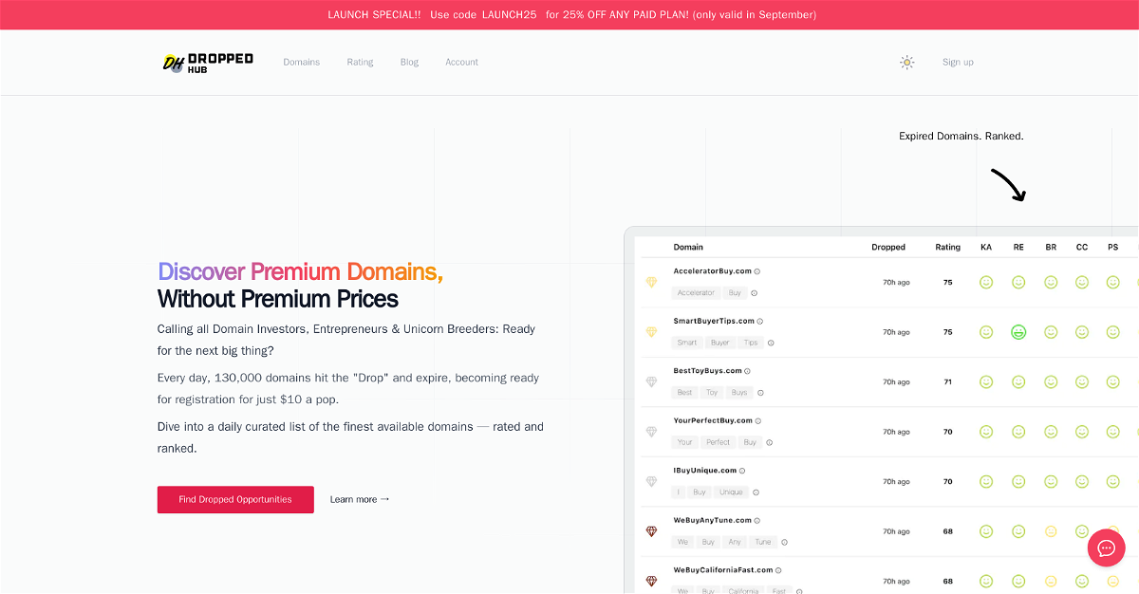
Task: Select the Accelerator keyword tag
Action: pyautogui.click(x=697, y=293)
